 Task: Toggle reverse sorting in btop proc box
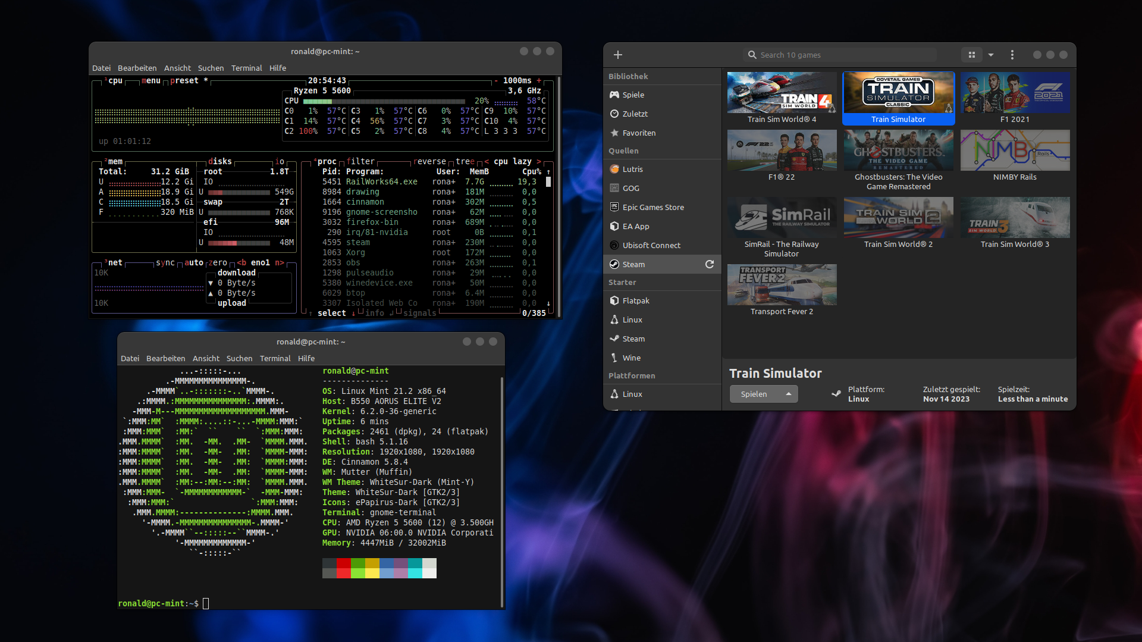pos(429,161)
